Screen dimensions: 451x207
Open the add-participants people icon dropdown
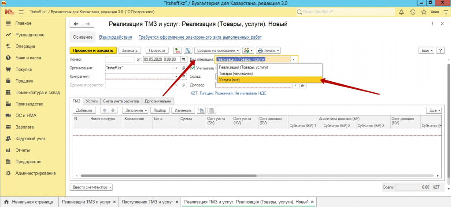pos(248,50)
